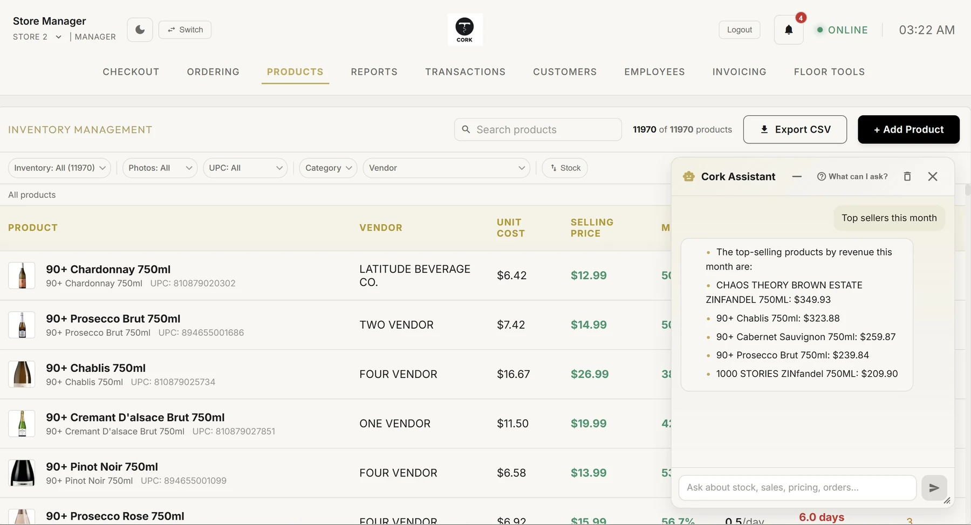This screenshot has width=971, height=525.
Task: Open the Reports tab
Action: coord(374,72)
